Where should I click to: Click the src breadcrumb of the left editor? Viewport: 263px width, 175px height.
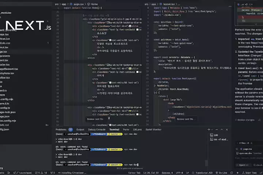click(57, 4)
